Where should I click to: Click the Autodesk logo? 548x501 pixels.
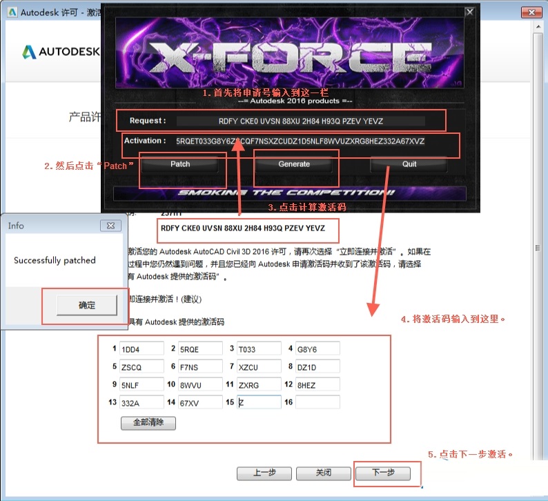(61, 52)
